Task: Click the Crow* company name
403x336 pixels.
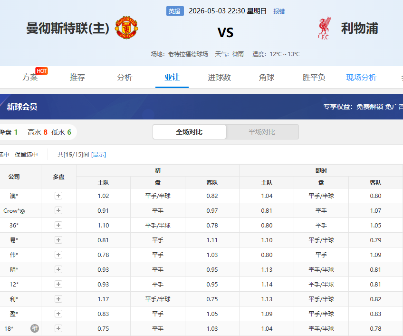Action: point(11,211)
